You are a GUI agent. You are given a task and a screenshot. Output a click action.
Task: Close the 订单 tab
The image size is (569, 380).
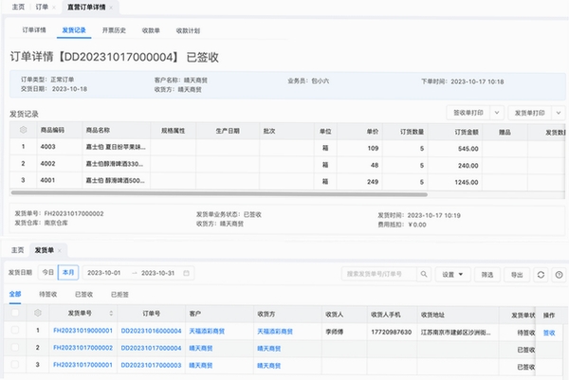click(x=54, y=8)
